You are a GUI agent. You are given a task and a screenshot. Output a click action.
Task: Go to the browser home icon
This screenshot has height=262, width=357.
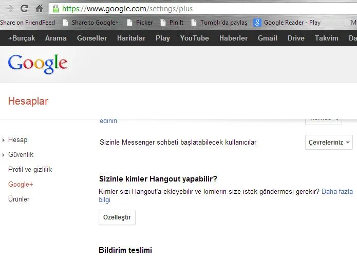click(x=40, y=9)
